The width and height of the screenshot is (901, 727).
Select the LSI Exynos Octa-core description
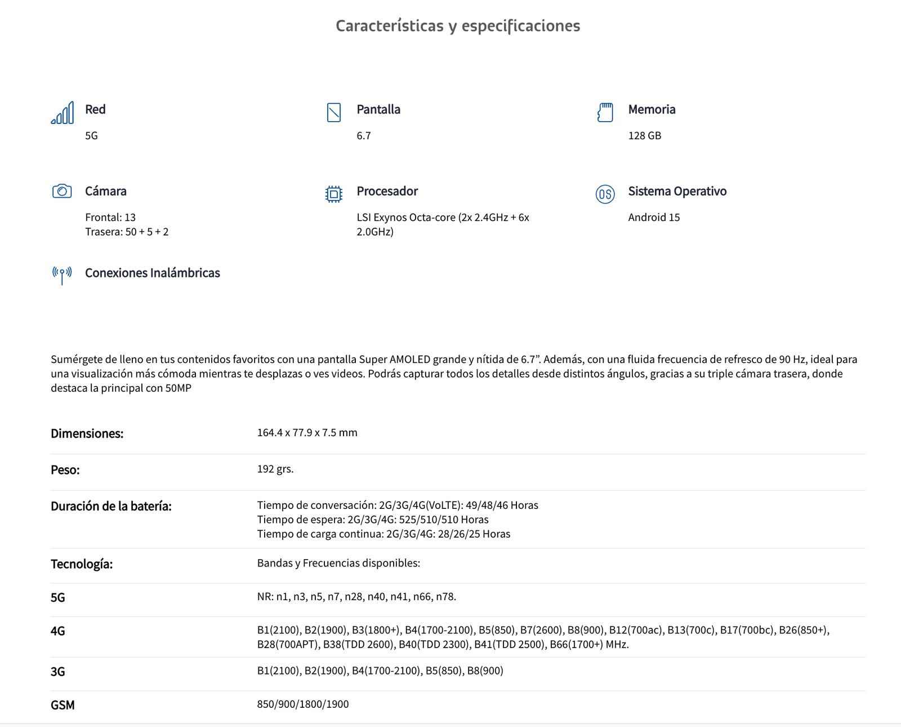443,224
